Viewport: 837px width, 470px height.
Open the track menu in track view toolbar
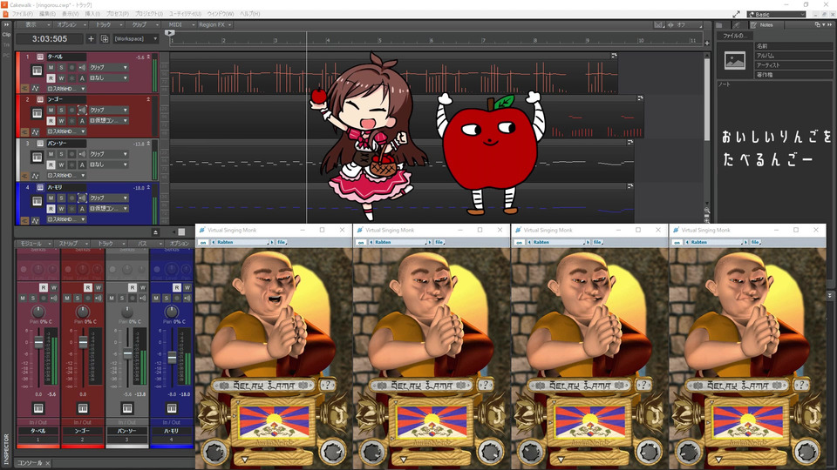coord(106,25)
